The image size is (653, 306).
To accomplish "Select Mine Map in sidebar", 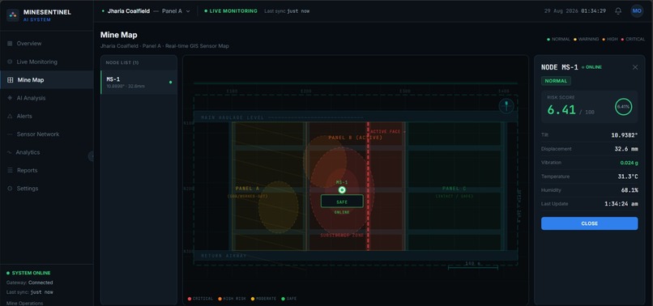I will (x=47, y=80).
